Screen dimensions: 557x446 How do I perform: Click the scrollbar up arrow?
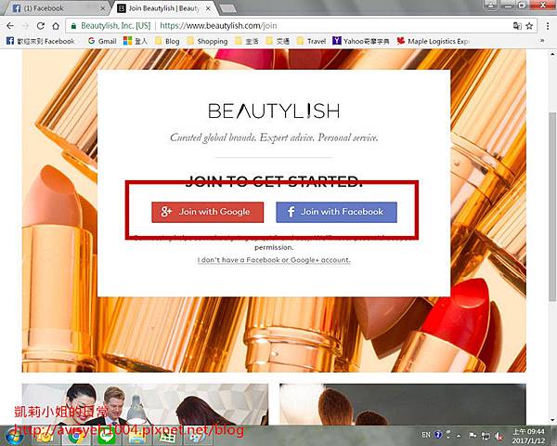pyautogui.click(x=552, y=55)
